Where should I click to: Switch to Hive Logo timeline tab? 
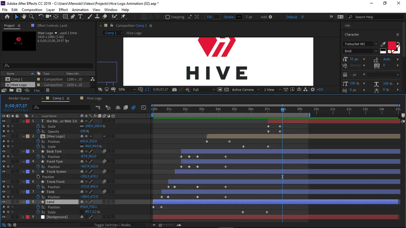94,98
